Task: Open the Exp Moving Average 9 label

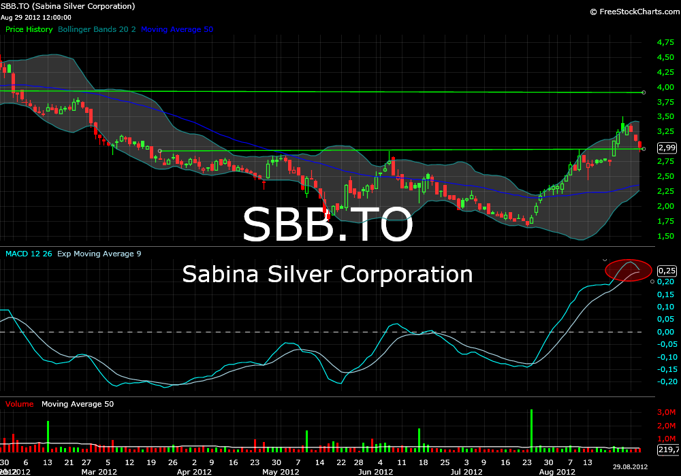Action: coord(99,254)
